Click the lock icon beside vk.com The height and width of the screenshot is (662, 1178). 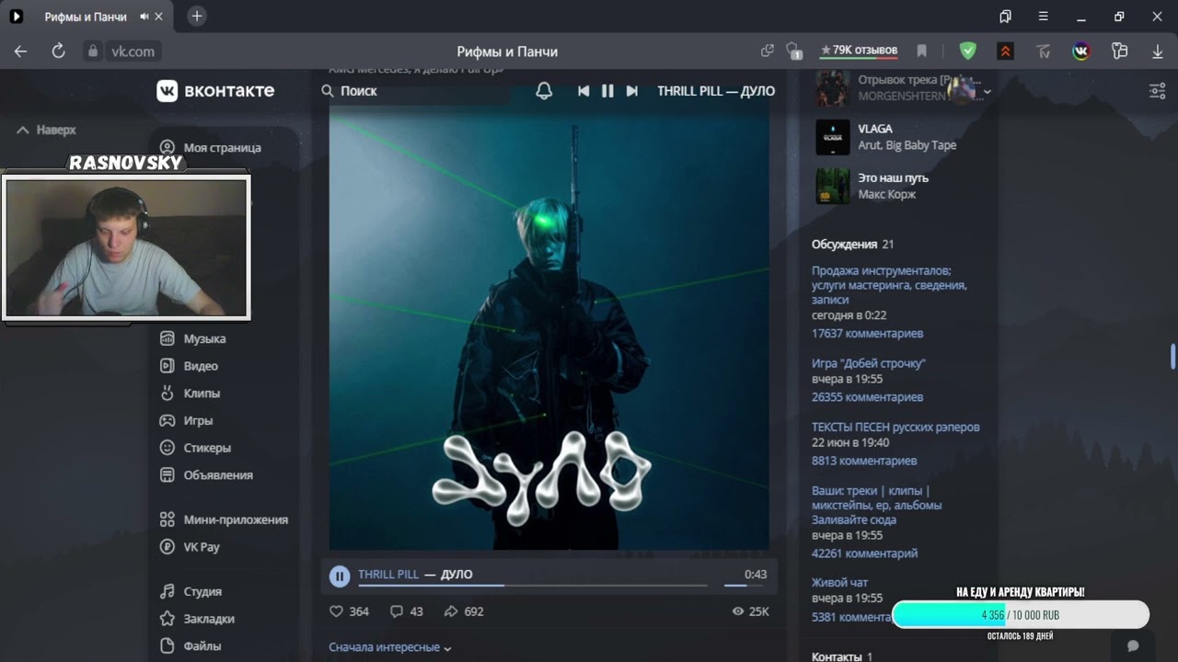pyautogui.click(x=92, y=51)
